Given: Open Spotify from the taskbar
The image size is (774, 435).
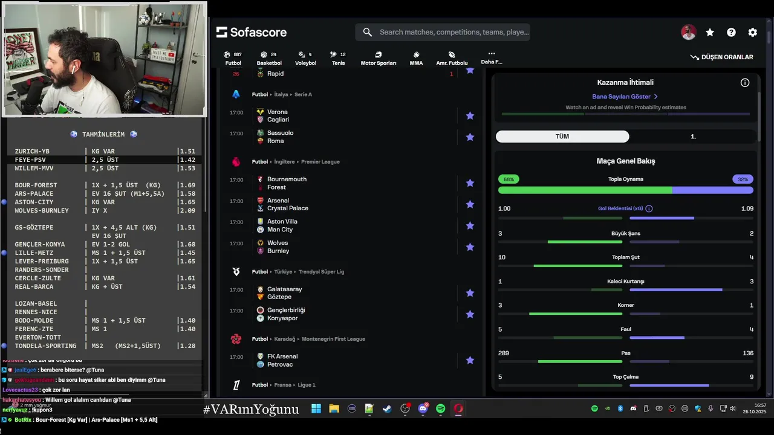Looking at the screenshot, I should (x=440, y=409).
